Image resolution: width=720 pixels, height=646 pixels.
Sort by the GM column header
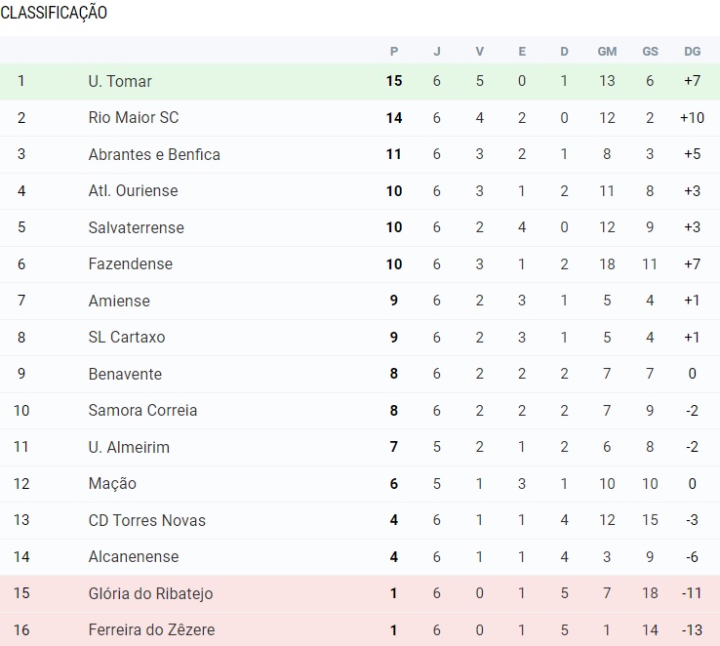pyautogui.click(x=607, y=52)
